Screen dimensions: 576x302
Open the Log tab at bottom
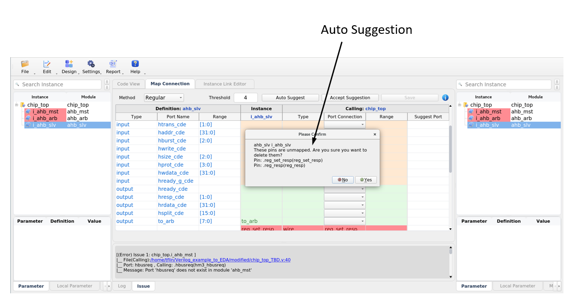122,286
